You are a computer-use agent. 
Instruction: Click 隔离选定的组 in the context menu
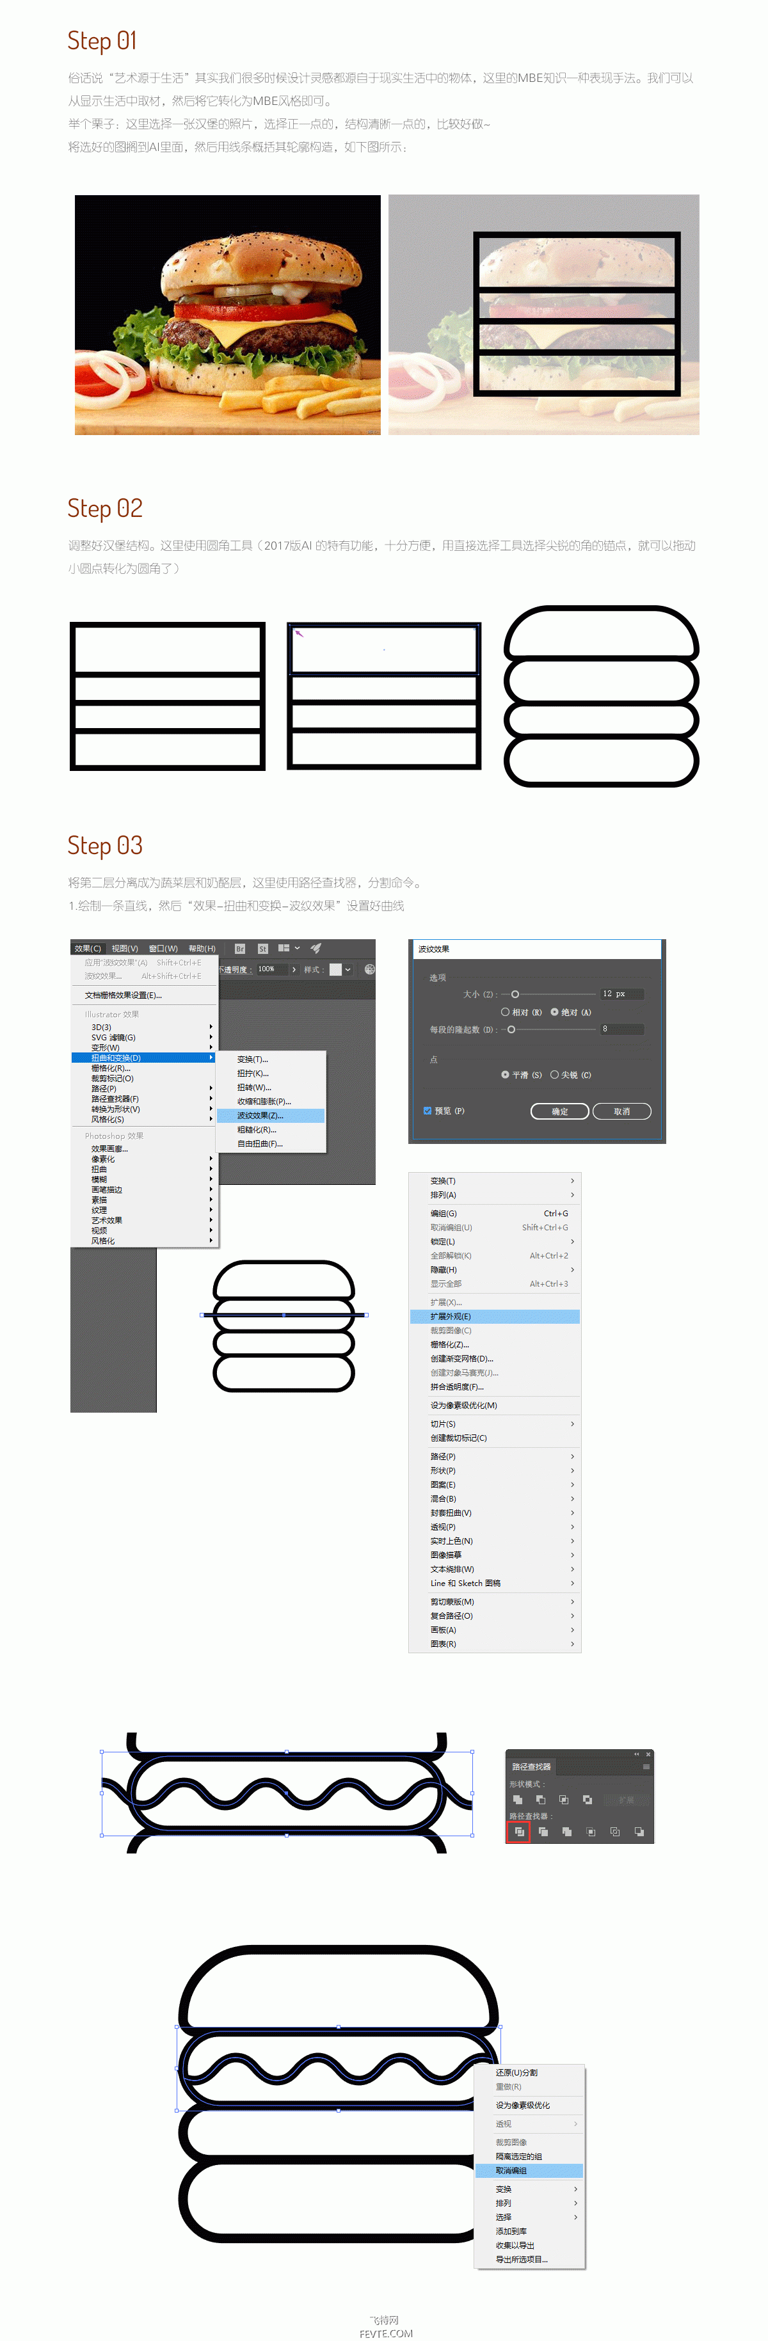tap(529, 2155)
